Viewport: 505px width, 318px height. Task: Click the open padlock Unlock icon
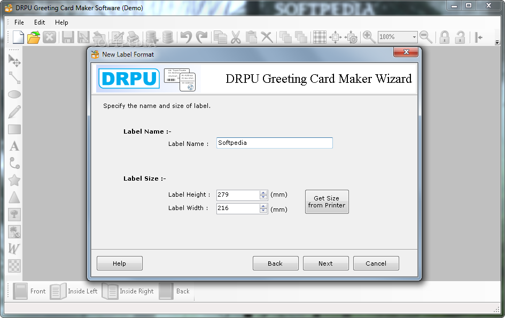(x=460, y=37)
